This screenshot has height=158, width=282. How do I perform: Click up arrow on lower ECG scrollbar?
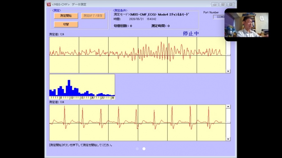click(x=228, y=107)
